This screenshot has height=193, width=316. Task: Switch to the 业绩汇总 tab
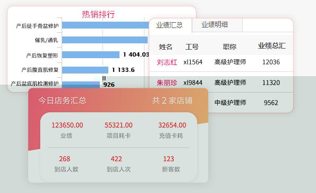click(169, 25)
